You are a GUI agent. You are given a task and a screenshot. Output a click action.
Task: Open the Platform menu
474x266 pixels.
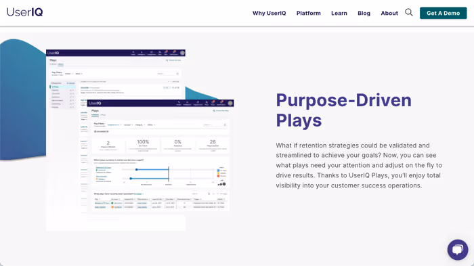308,14
